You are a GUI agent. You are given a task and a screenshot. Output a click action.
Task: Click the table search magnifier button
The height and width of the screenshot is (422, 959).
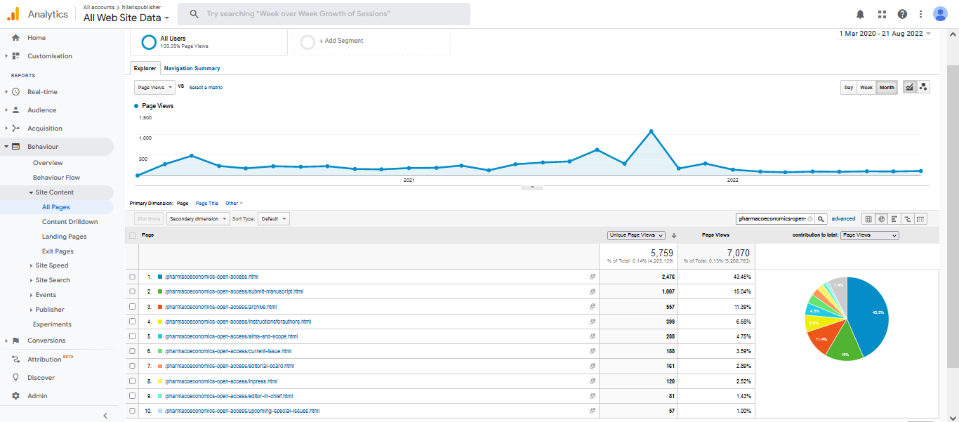[821, 219]
